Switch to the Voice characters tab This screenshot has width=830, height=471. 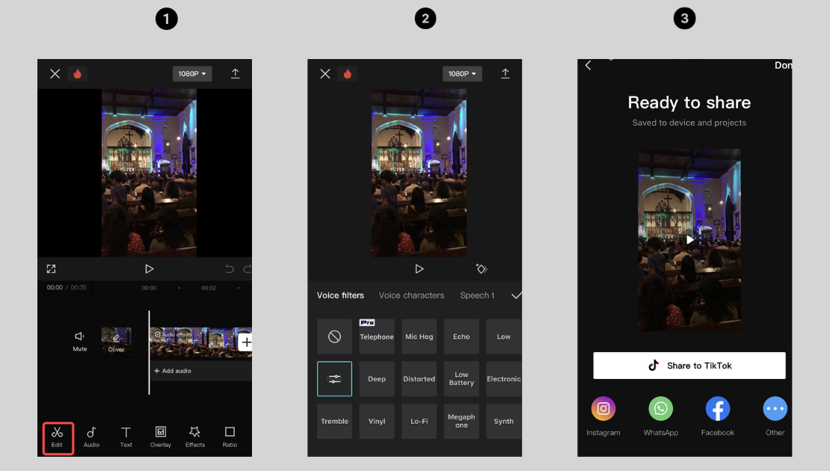click(x=411, y=295)
